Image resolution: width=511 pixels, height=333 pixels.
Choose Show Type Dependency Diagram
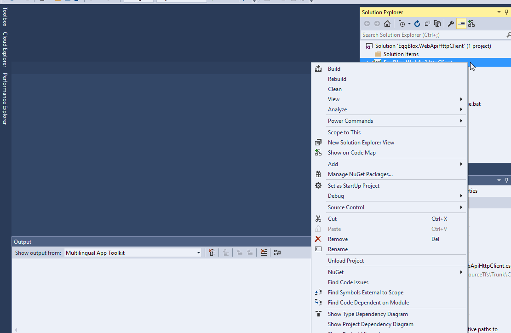pyautogui.click(x=390, y=314)
